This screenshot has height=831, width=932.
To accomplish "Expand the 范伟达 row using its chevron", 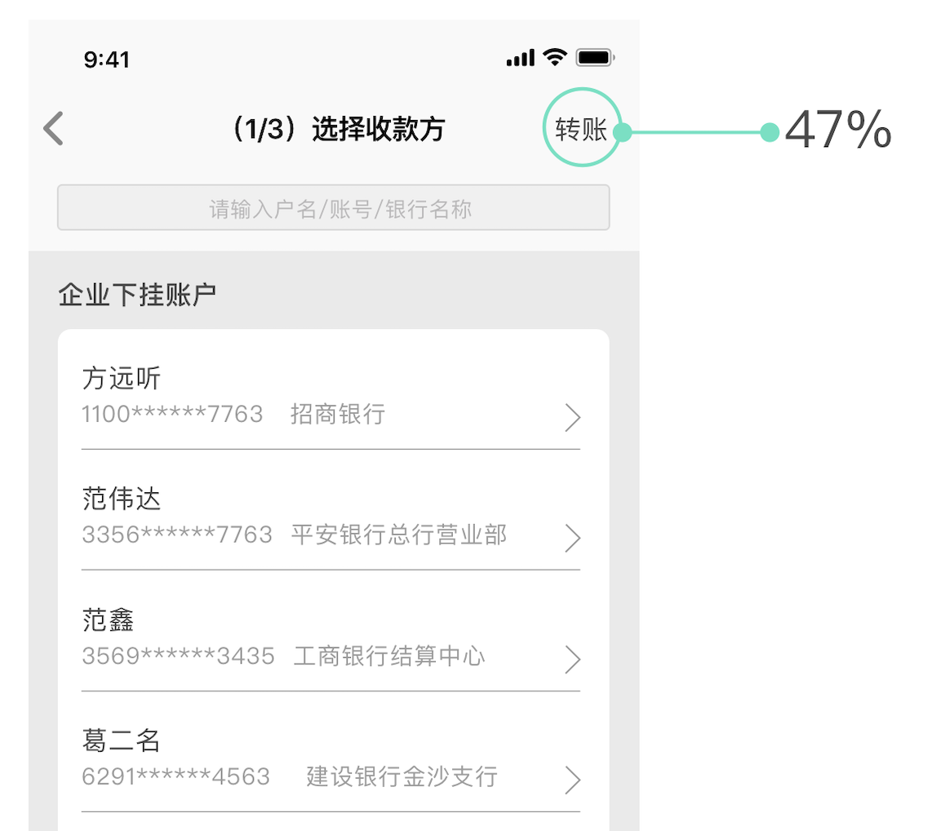I will click(573, 538).
